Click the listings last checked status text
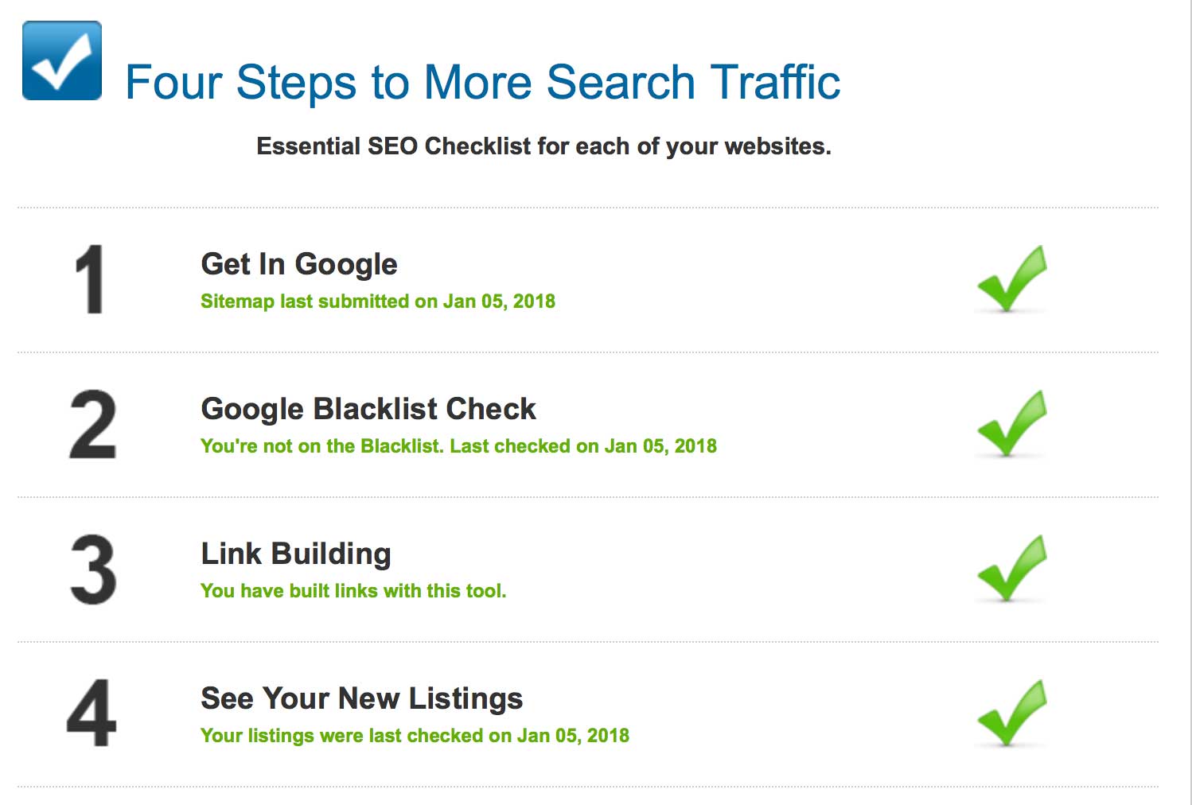The image size is (1192, 805). point(415,736)
